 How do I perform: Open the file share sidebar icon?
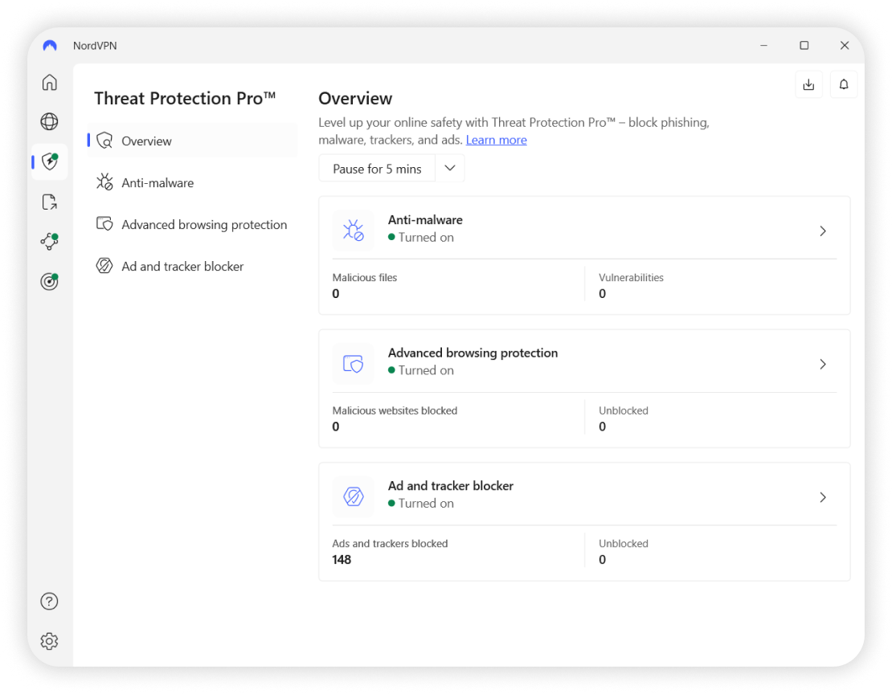pyautogui.click(x=50, y=202)
